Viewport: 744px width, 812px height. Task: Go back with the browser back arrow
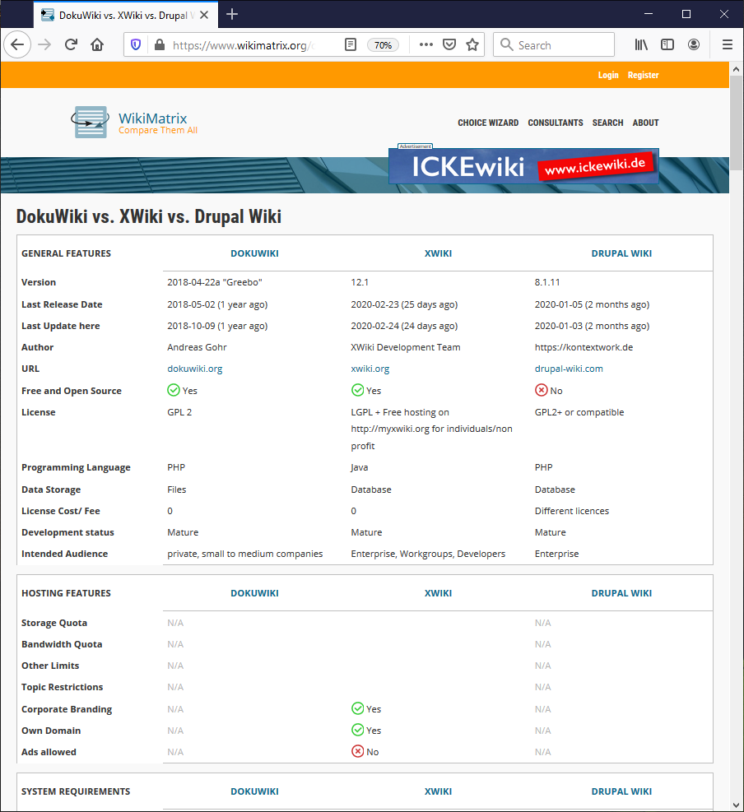(17, 44)
